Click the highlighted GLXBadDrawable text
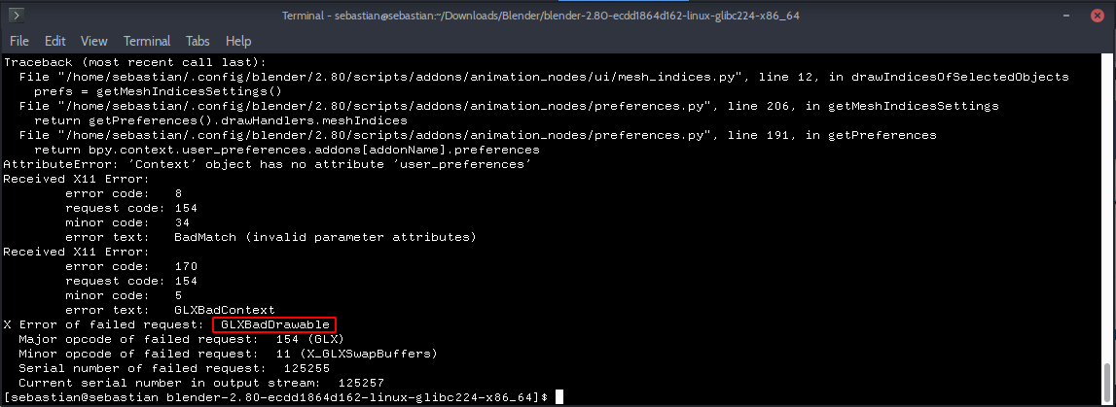 (274, 324)
